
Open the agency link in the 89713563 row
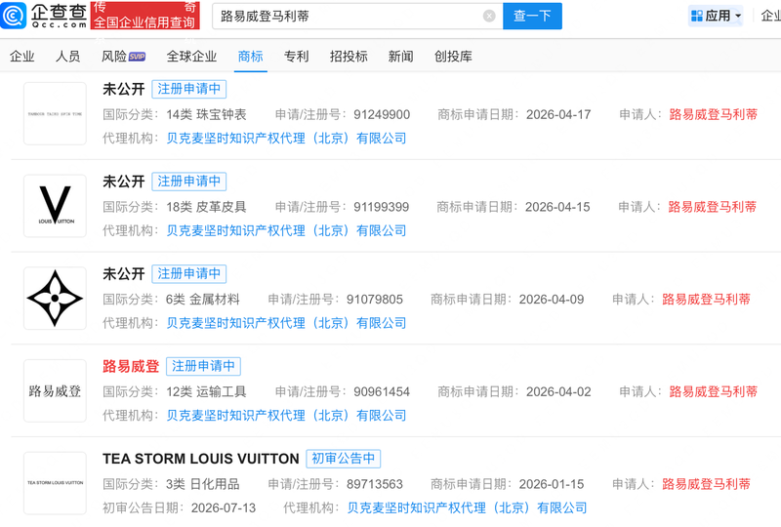point(468,508)
